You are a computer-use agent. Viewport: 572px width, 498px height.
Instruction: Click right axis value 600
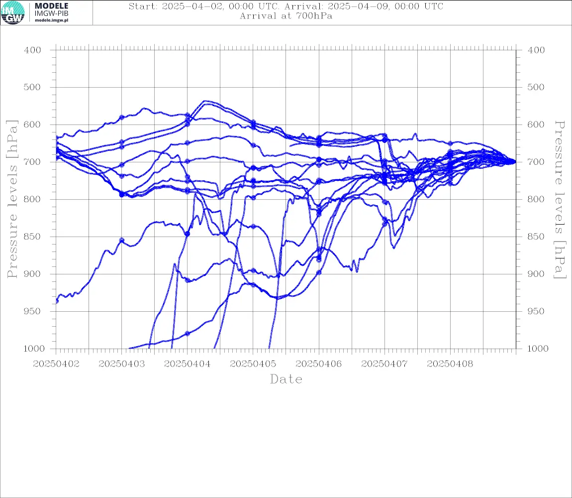(x=536, y=124)
